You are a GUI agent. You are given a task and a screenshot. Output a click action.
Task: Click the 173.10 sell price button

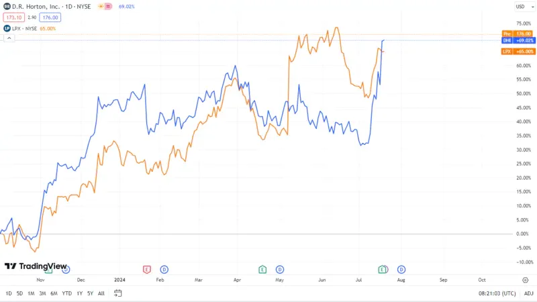13,17
